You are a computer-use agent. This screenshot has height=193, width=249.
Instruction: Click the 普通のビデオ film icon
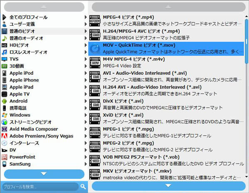4,31
